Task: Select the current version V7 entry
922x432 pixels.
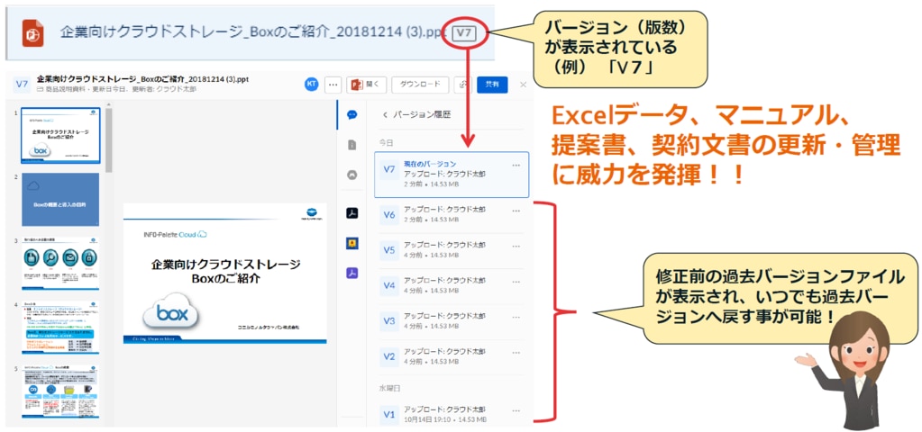Action: pyautogui.click(x=452, y=175)
